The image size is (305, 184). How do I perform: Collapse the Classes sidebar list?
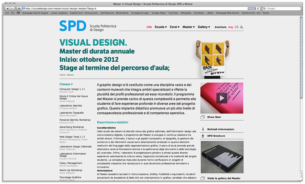pos(66,84)
